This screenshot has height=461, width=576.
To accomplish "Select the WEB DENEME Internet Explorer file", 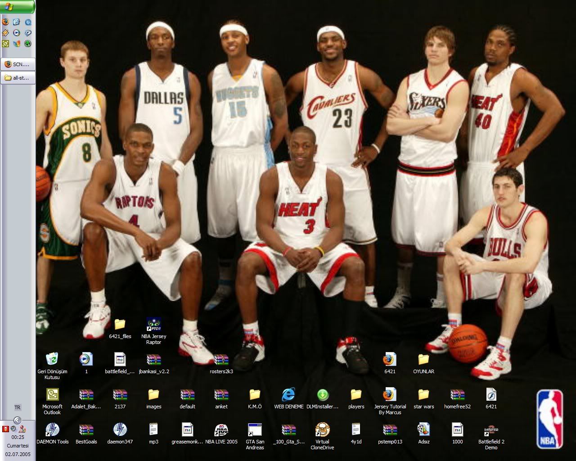I will [x=288, y=398].
